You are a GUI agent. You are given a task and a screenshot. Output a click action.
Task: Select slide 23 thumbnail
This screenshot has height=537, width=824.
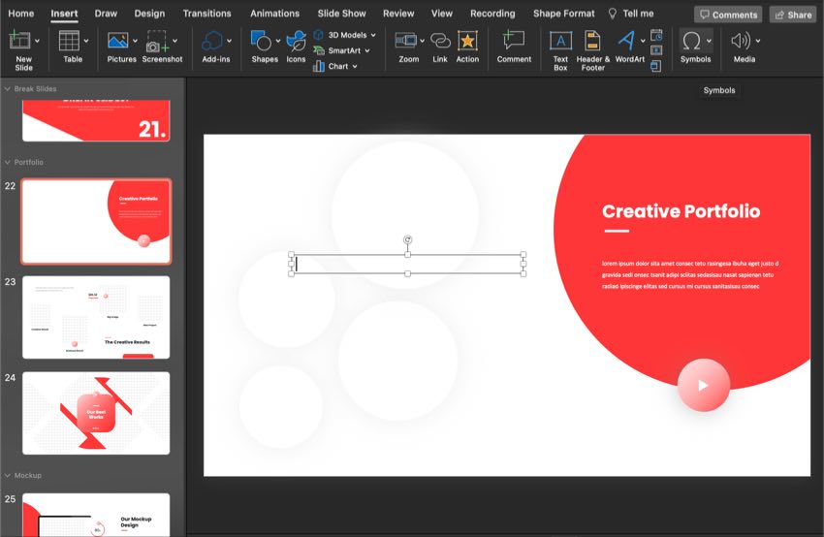click(x=96, y=317)
